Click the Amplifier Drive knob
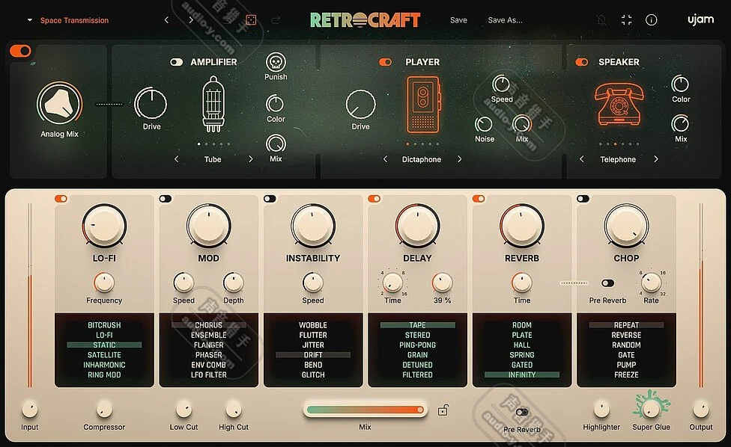Screen dimensions: 731x447 [151, 103]
